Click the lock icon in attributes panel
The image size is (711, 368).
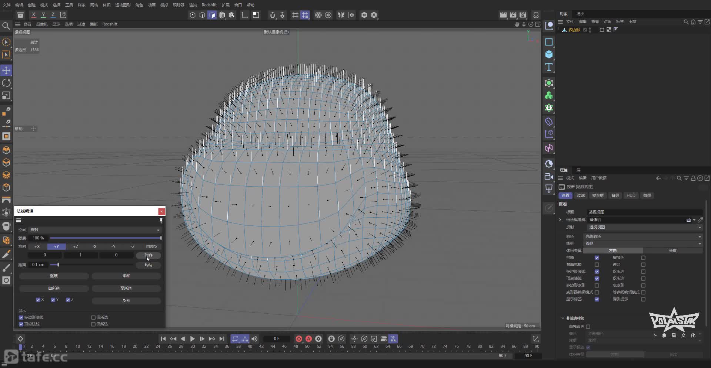pyautogui.click(x=693, y=178)
